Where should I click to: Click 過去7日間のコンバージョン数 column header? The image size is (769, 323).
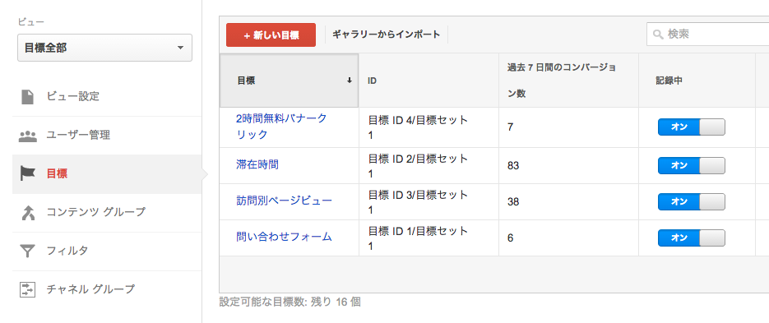coord(568,81)
